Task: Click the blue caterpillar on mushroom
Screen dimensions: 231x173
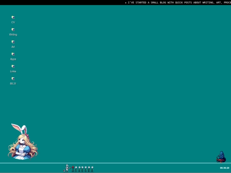Action: click(x=221, y=157)
